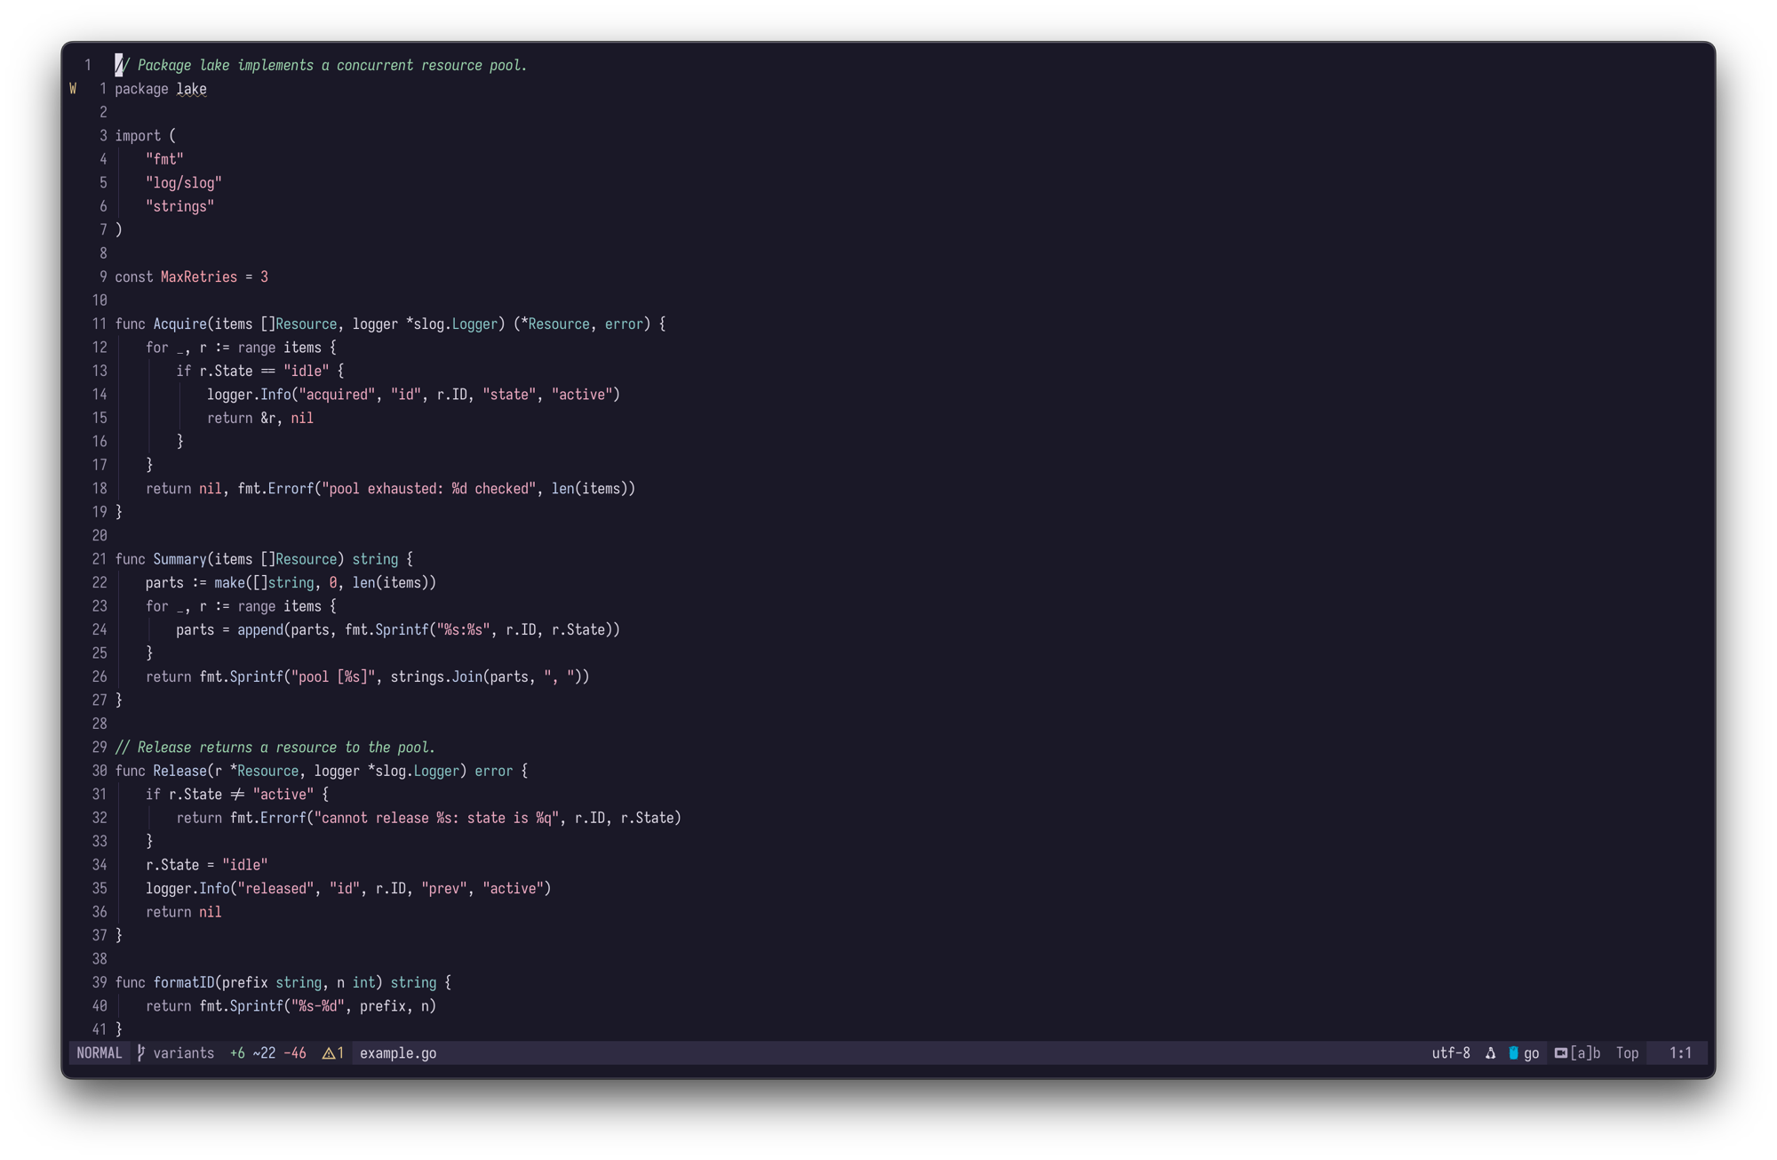Click the git branch icon beside variants
This screenshot has width=1777, height=1160.
(x=141, y=1052)
